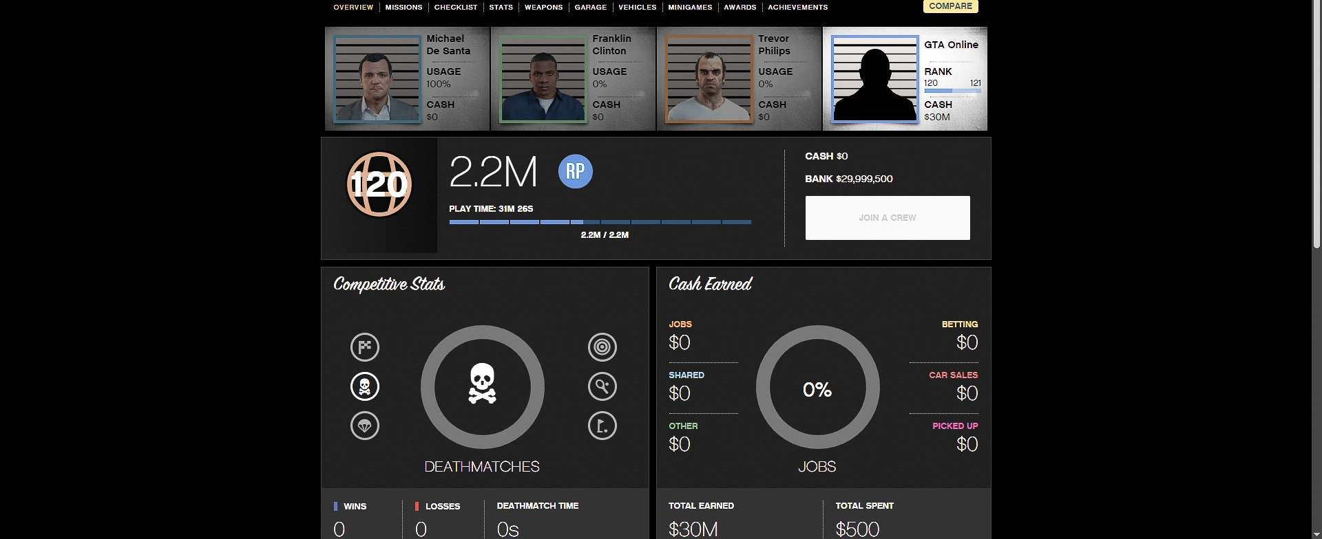Screen dimensions: 1322x539
Task: Select the Deathmatches skull icon in the left column
Action: point(365,386)
